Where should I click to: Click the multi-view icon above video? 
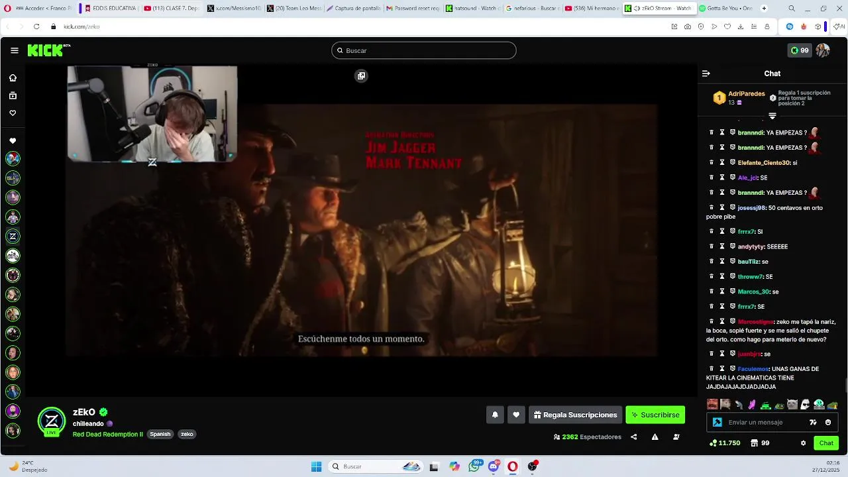point(361,76)
